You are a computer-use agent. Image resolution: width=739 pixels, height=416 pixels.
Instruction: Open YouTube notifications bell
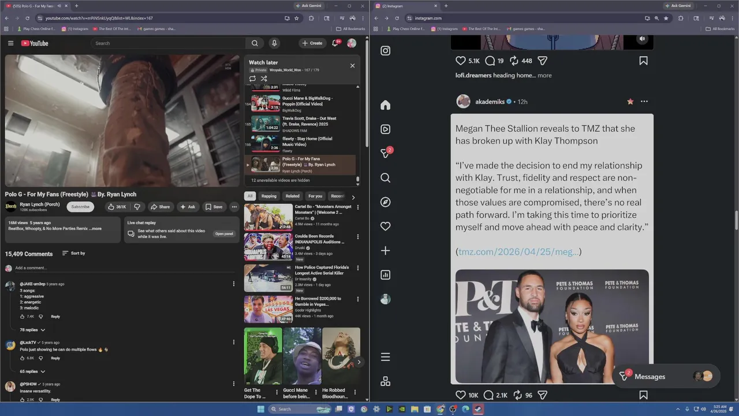[335, 43]
